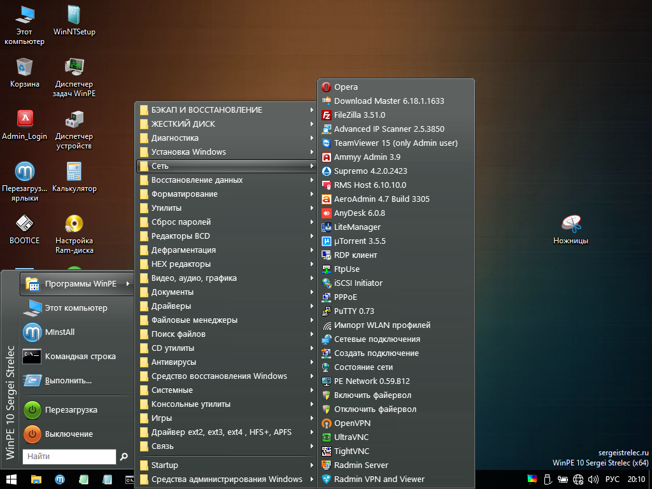This screenshot has width=652, height=489.
Task: Open RDP клиент
Action: click(396, 255)
